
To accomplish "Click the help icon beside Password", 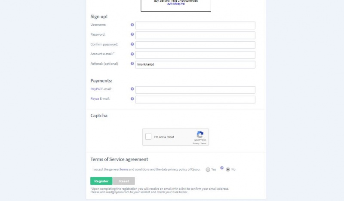I will click(x=132, y=34).
